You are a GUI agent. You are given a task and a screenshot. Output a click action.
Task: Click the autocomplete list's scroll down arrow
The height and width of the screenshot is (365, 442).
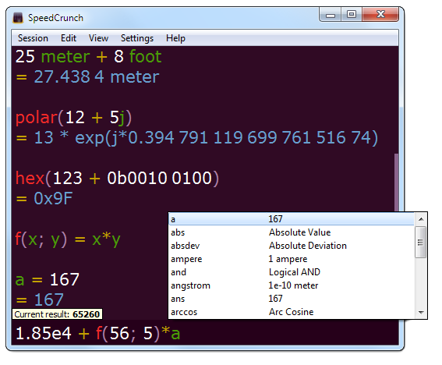421,312
